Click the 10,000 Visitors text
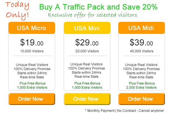 (x=32, y=51)
